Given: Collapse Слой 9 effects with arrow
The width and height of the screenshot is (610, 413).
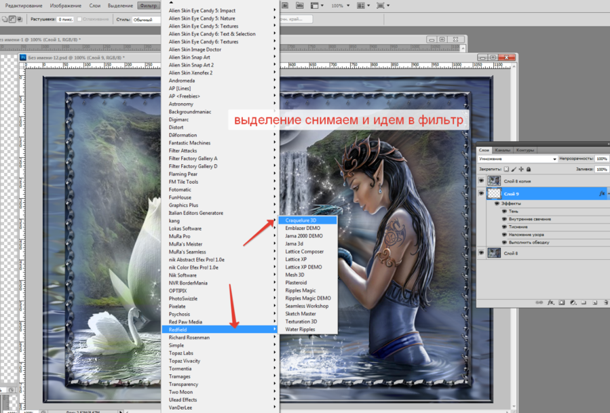Looking at the screenshot, I should point(609,193).
